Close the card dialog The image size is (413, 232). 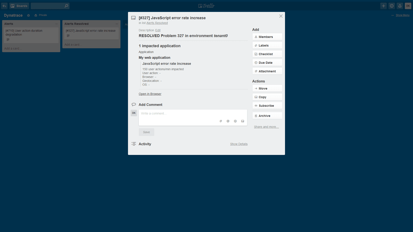281,16
